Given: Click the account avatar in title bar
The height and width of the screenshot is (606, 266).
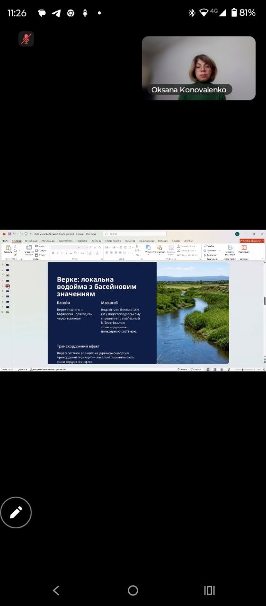Looking at the screenshot, I should [237, 234].
